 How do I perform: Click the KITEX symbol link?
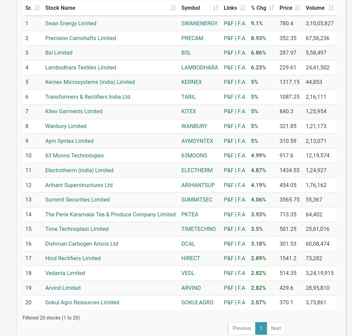pos(188,111)
